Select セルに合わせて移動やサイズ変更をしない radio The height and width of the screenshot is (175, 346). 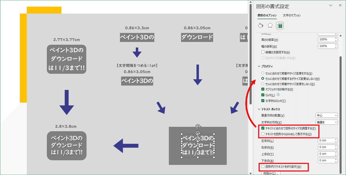coord(263,84)
